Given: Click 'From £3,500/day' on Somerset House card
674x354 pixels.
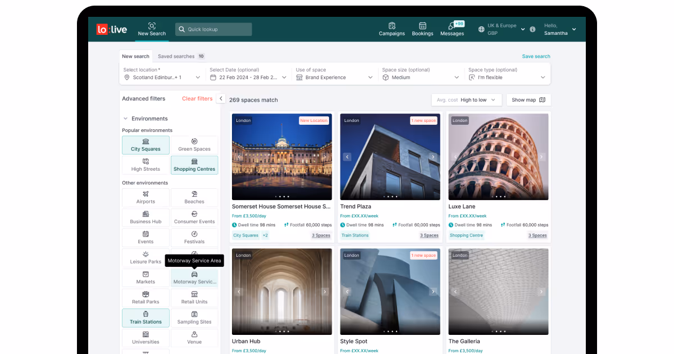Looking at the screenshot, I should tap(249, 216).
